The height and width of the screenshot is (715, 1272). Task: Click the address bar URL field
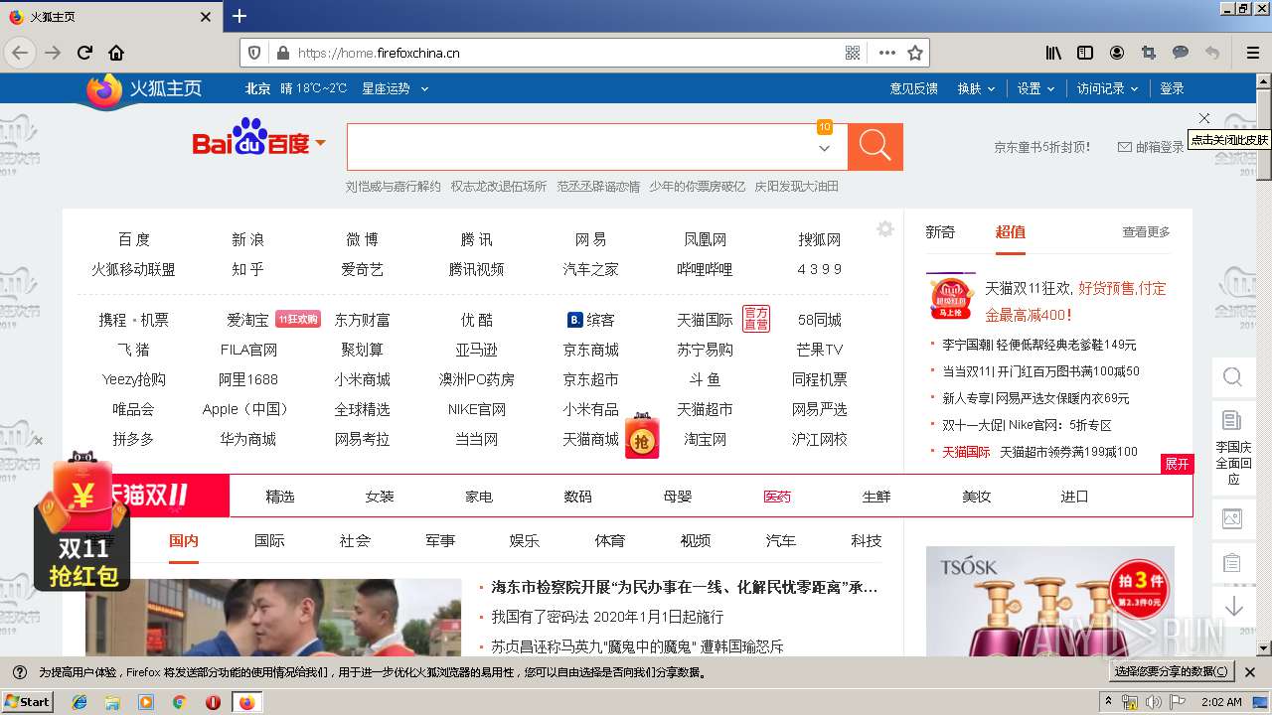[x=566, y=53]
